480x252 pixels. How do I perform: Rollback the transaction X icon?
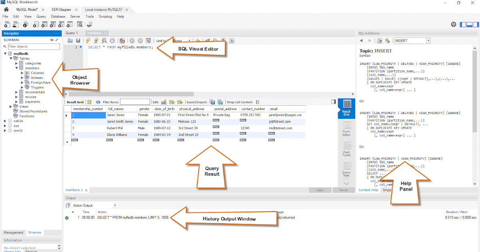tap(140, 41)
